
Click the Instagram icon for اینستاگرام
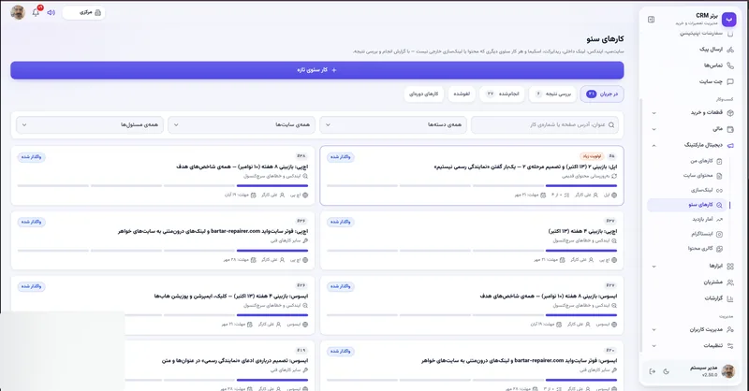(x=719, y=234)
